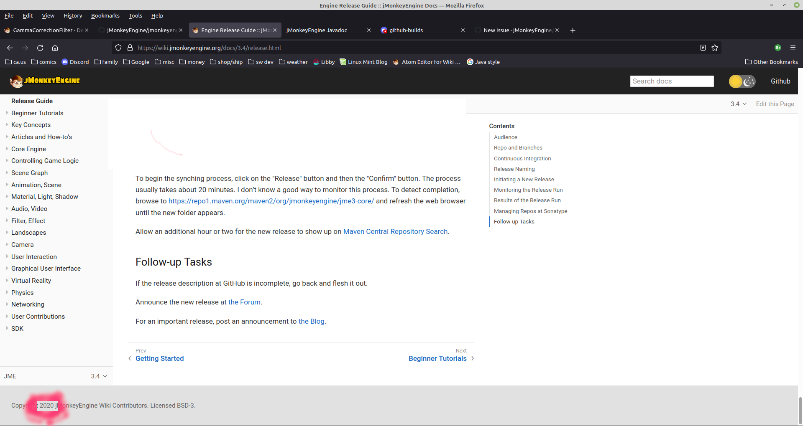Go back with the browser back arrow
The width and height of the screenshot is (803, 426).
pyautogui.click(x=10, y=48)
